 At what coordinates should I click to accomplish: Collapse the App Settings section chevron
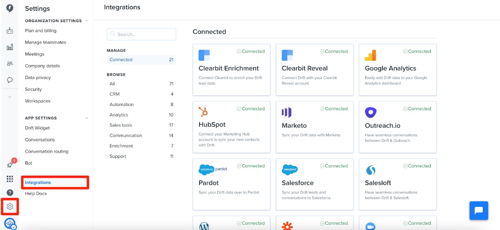point(87,118)
